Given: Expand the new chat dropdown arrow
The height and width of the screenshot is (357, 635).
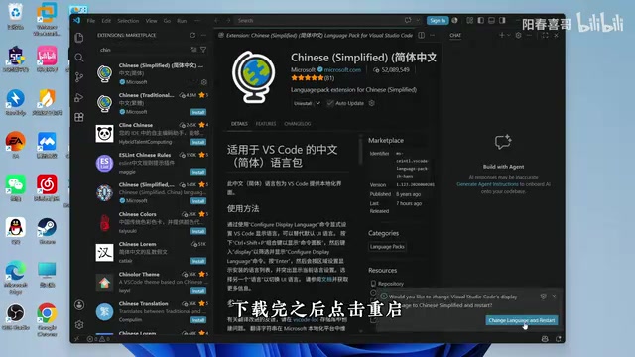Looking at the screenshot, I should [509, 36].
